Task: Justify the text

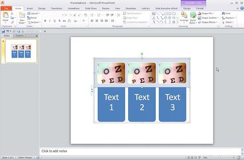Action: pyautogui.click(x=106, y=21)
